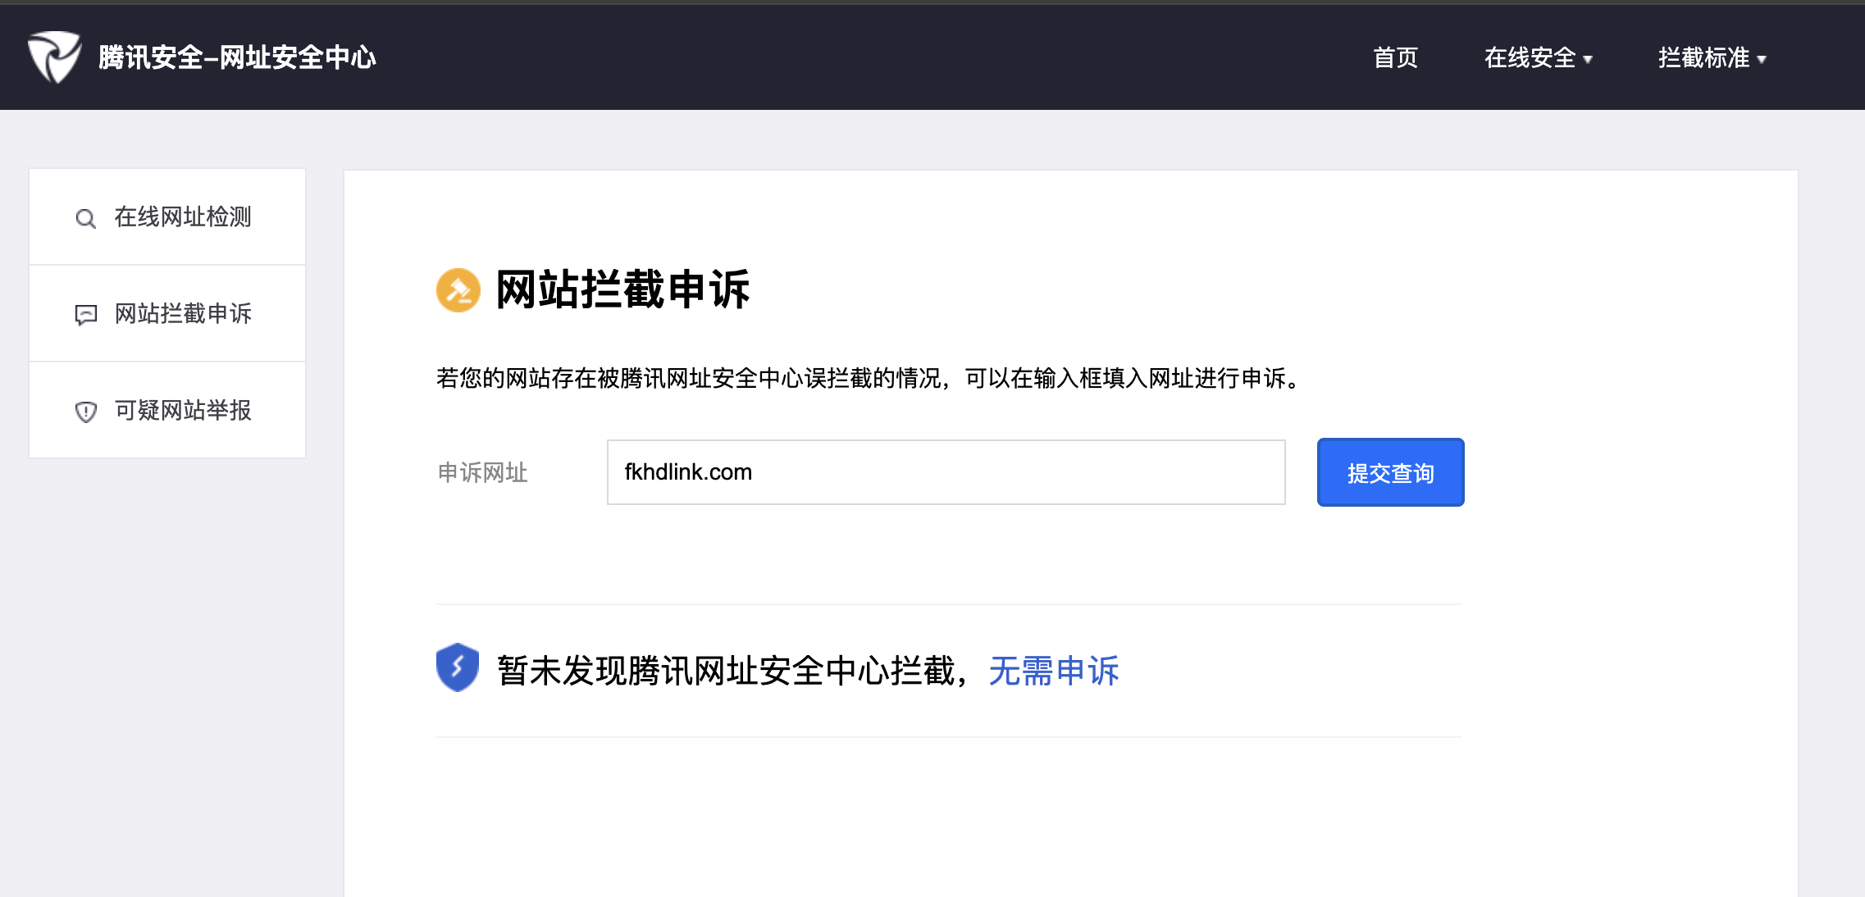Viewport: 1865px width, 897px height.
Task: Click the blue shield result icon
Action: (458, 667)
